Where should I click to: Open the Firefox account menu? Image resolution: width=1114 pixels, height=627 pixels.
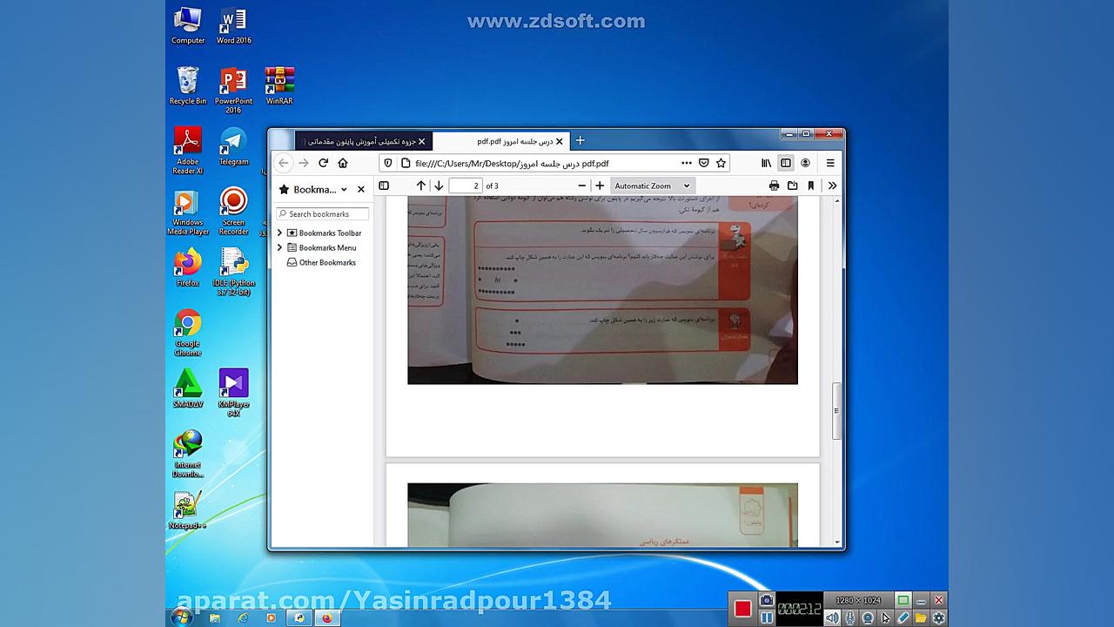pyautogui.click(x=805, y=163)
